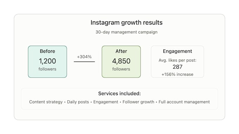Click the Before followers card

point(47,62)
